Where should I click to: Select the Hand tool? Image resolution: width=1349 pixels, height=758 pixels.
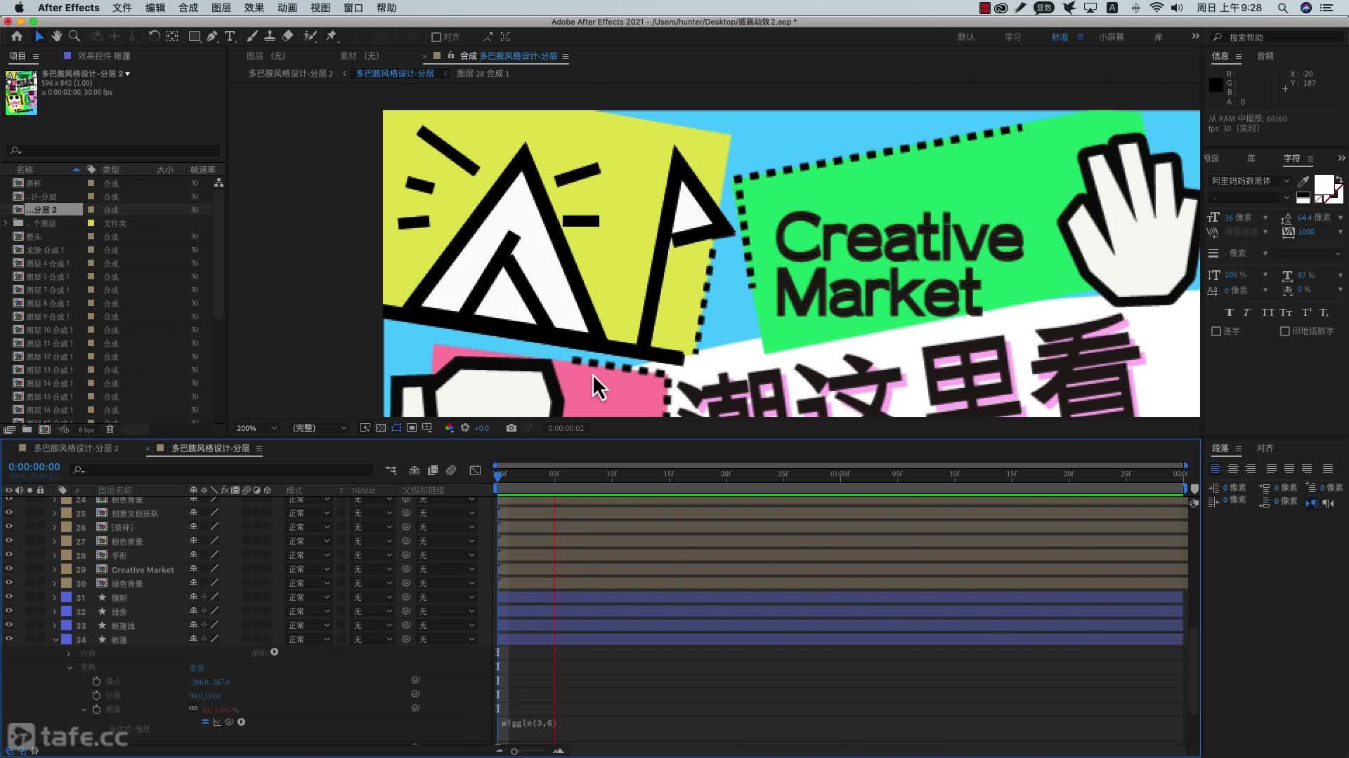click(x=56, y=36)
